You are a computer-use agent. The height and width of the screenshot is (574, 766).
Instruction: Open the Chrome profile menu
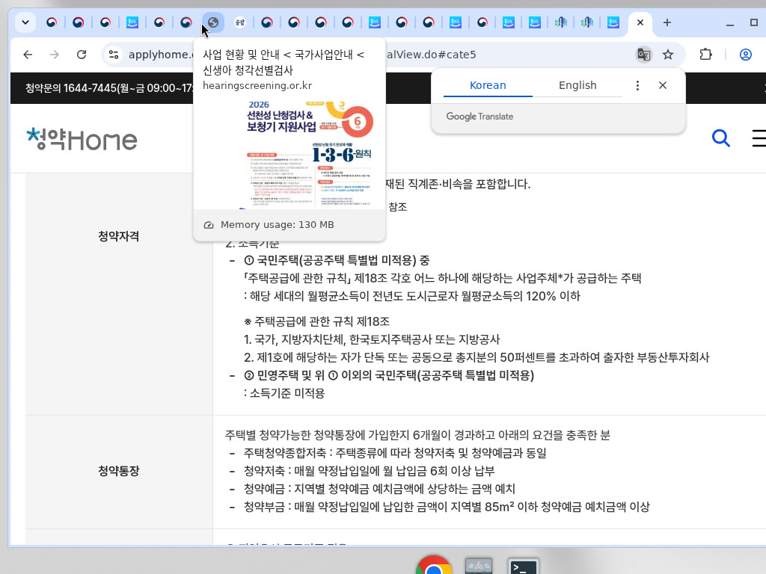click(746, 55)
